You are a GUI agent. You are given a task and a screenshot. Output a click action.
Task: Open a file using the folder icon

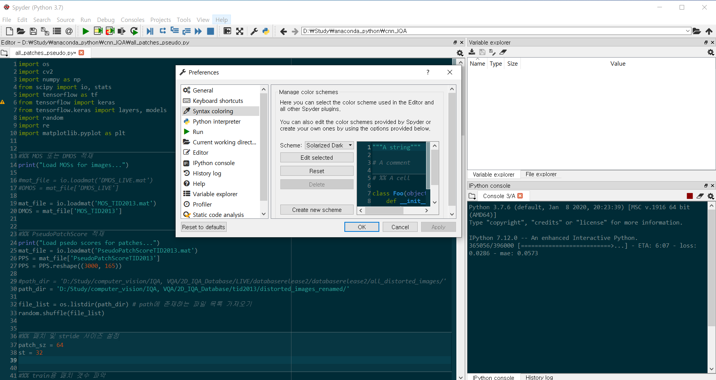[21, 31]
